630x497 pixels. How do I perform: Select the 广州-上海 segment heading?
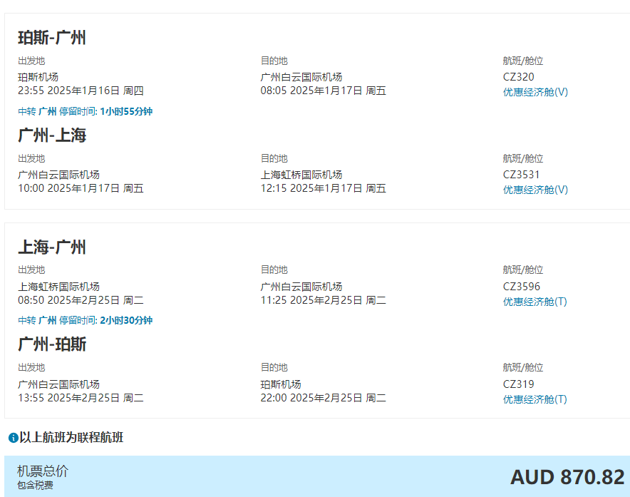(x=52, y=135)
